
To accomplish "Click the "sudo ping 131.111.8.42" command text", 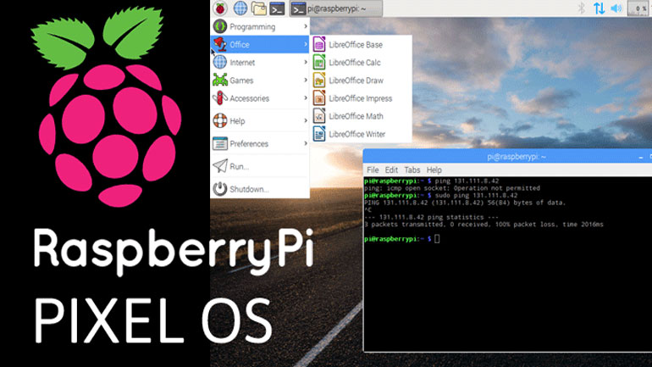I will click(477, 196).
